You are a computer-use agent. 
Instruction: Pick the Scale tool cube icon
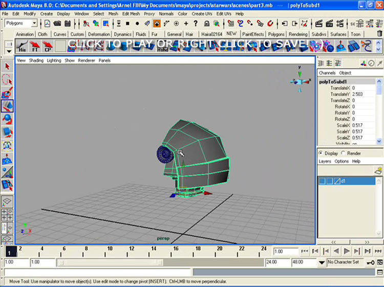(x=7, y=133)
